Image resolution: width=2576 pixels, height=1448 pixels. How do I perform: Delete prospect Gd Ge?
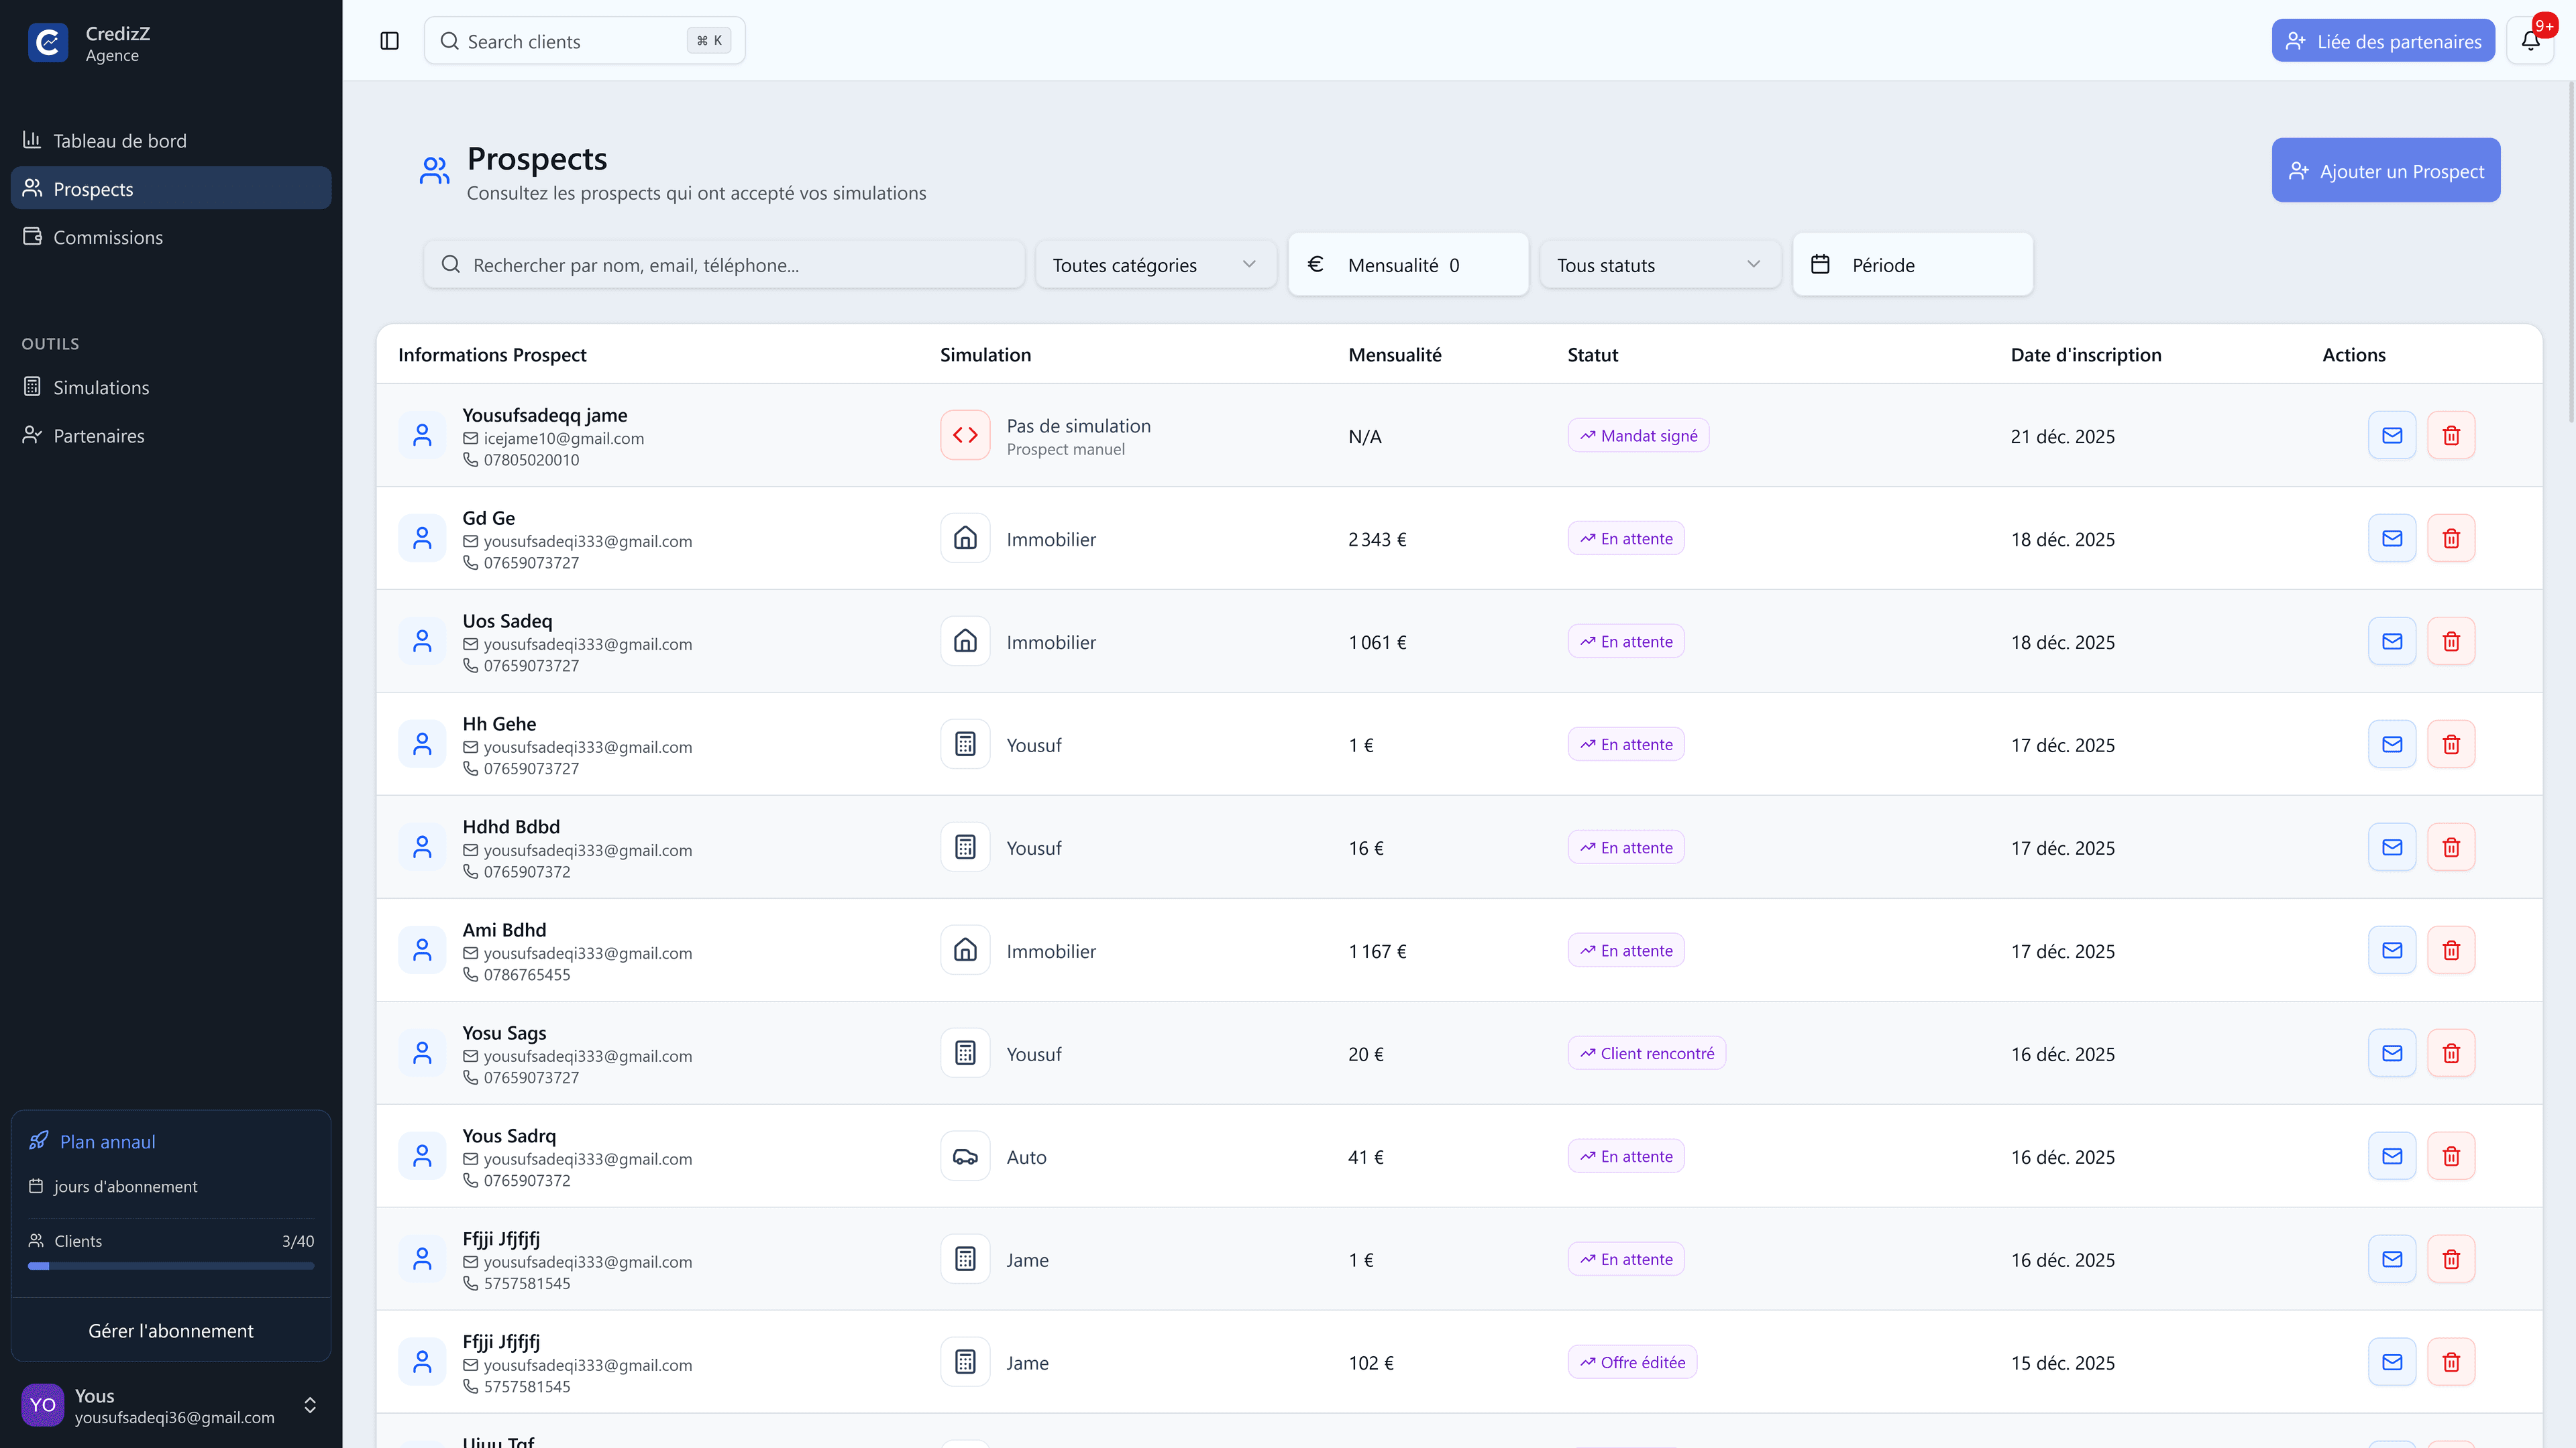click(2451, 538)
